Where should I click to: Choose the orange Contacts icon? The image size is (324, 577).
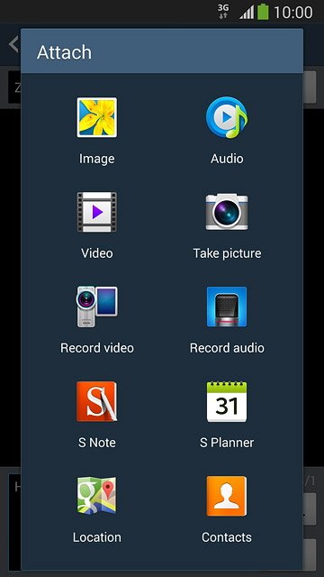click(227, 496)
